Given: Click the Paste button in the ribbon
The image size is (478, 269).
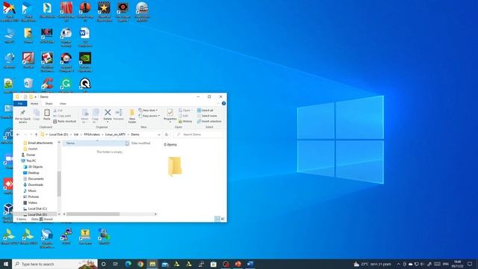Looking at the screenshot, I should (46, 114).
